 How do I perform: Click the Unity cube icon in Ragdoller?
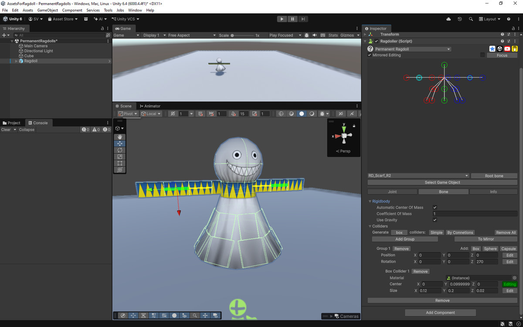tap(500, 49)
